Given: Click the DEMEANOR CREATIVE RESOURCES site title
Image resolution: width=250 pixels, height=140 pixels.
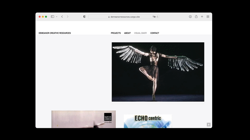Looking at the screenshot, I should click(x=55, y=33).
